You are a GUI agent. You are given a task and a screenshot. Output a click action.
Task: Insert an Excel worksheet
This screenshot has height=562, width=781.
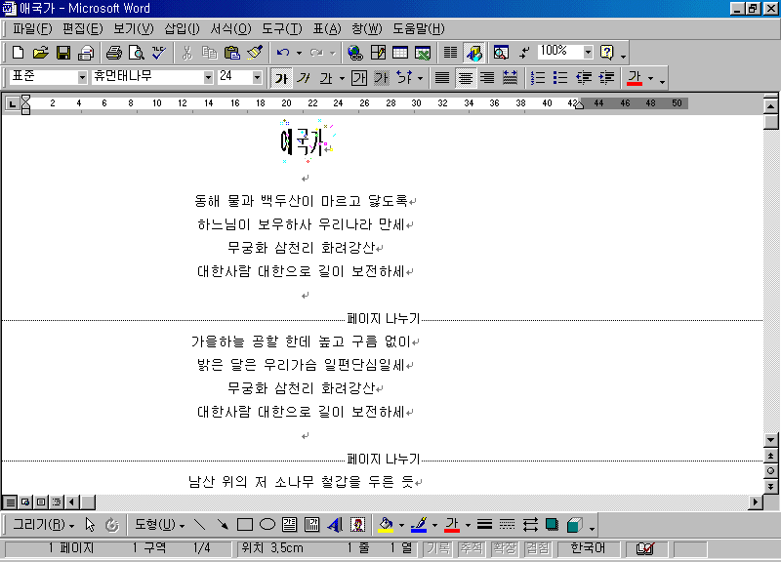click(x=423, y=53)
